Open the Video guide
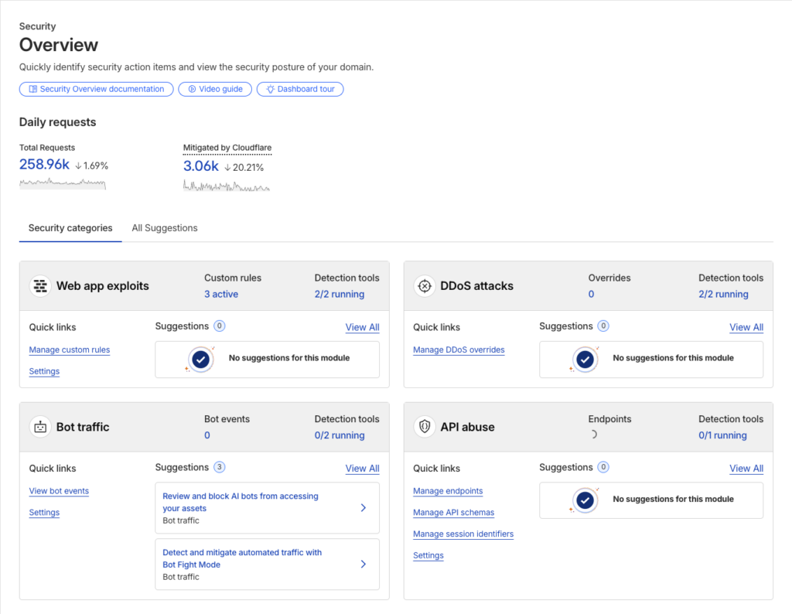The height and width of the screenshot is (614, 792). tap(214, 89)
